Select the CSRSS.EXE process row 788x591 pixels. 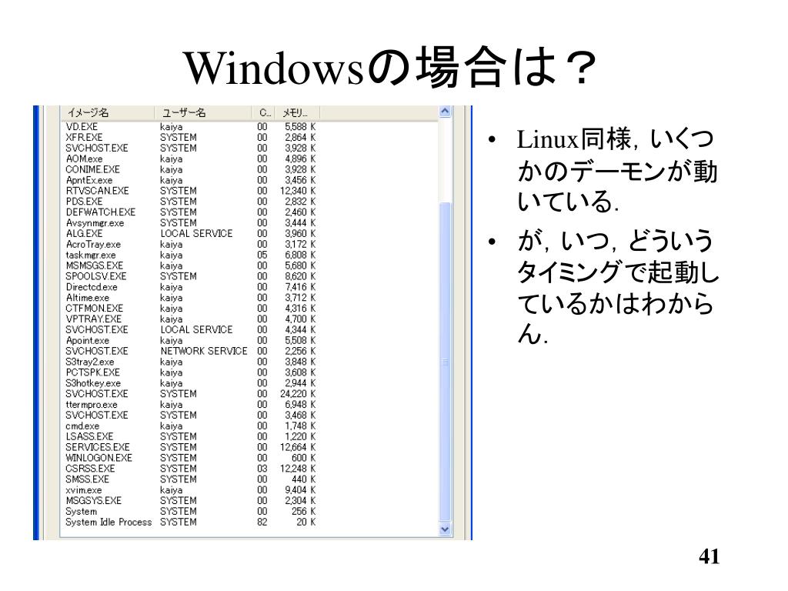(x=191, y=469)
